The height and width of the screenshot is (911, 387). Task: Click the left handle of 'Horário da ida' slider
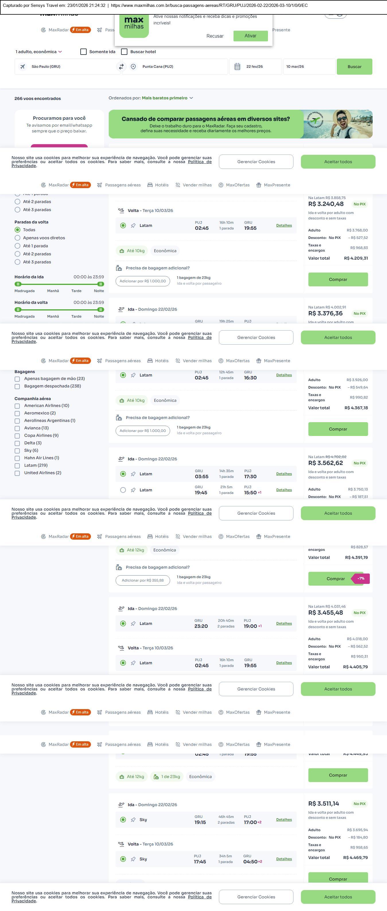(x=18, y=284)
